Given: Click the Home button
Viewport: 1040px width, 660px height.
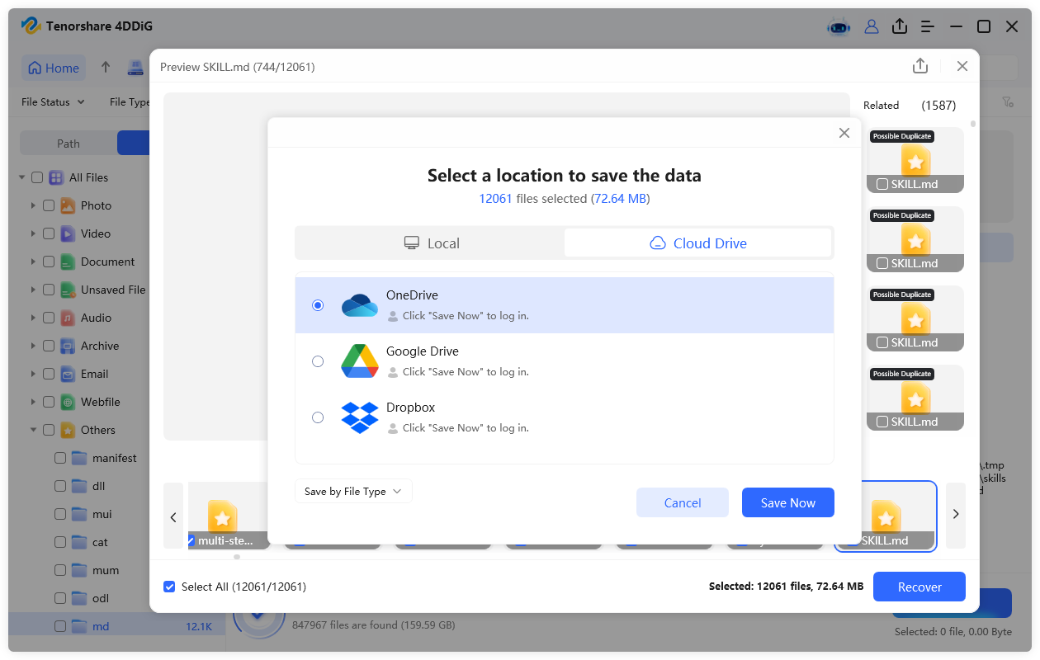Looking at the screenshot, I should [54, 68].
